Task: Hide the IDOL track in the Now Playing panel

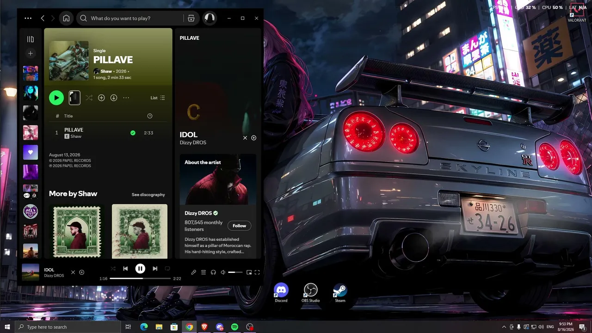Action: click(245, 138)
